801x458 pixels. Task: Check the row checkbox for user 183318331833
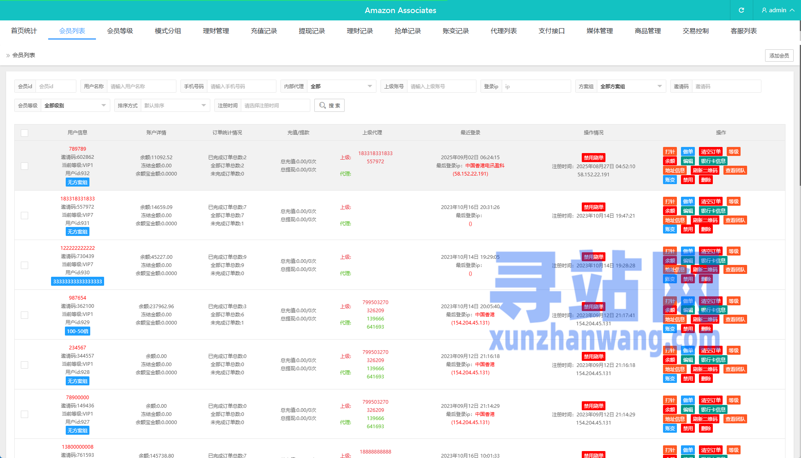[x=24, y=216]
